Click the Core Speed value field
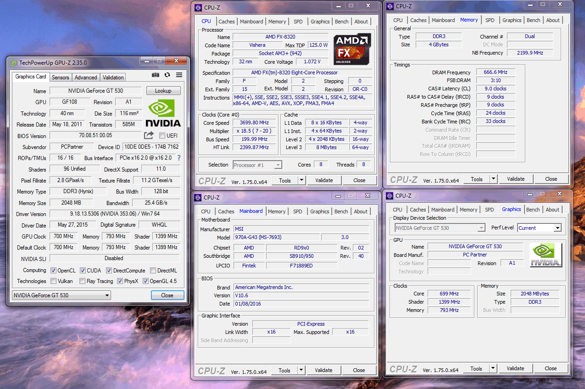The width and height of the screenshot is (585, 389). [x=254, y=123]
